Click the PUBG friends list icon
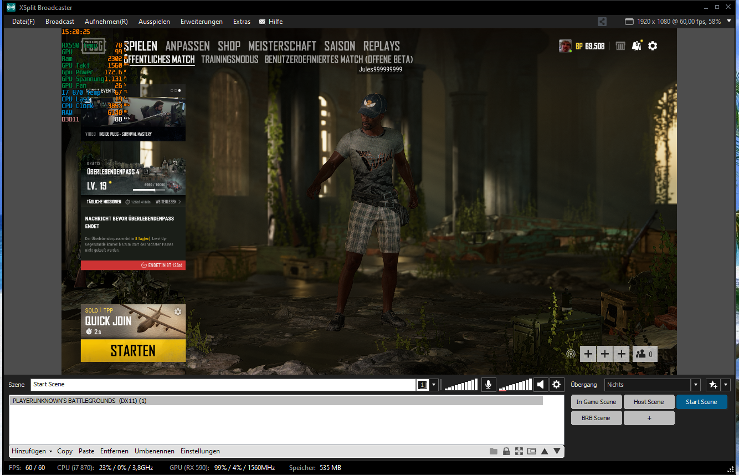The height and width of the screenshot is (475, 739). click(645, 354)
